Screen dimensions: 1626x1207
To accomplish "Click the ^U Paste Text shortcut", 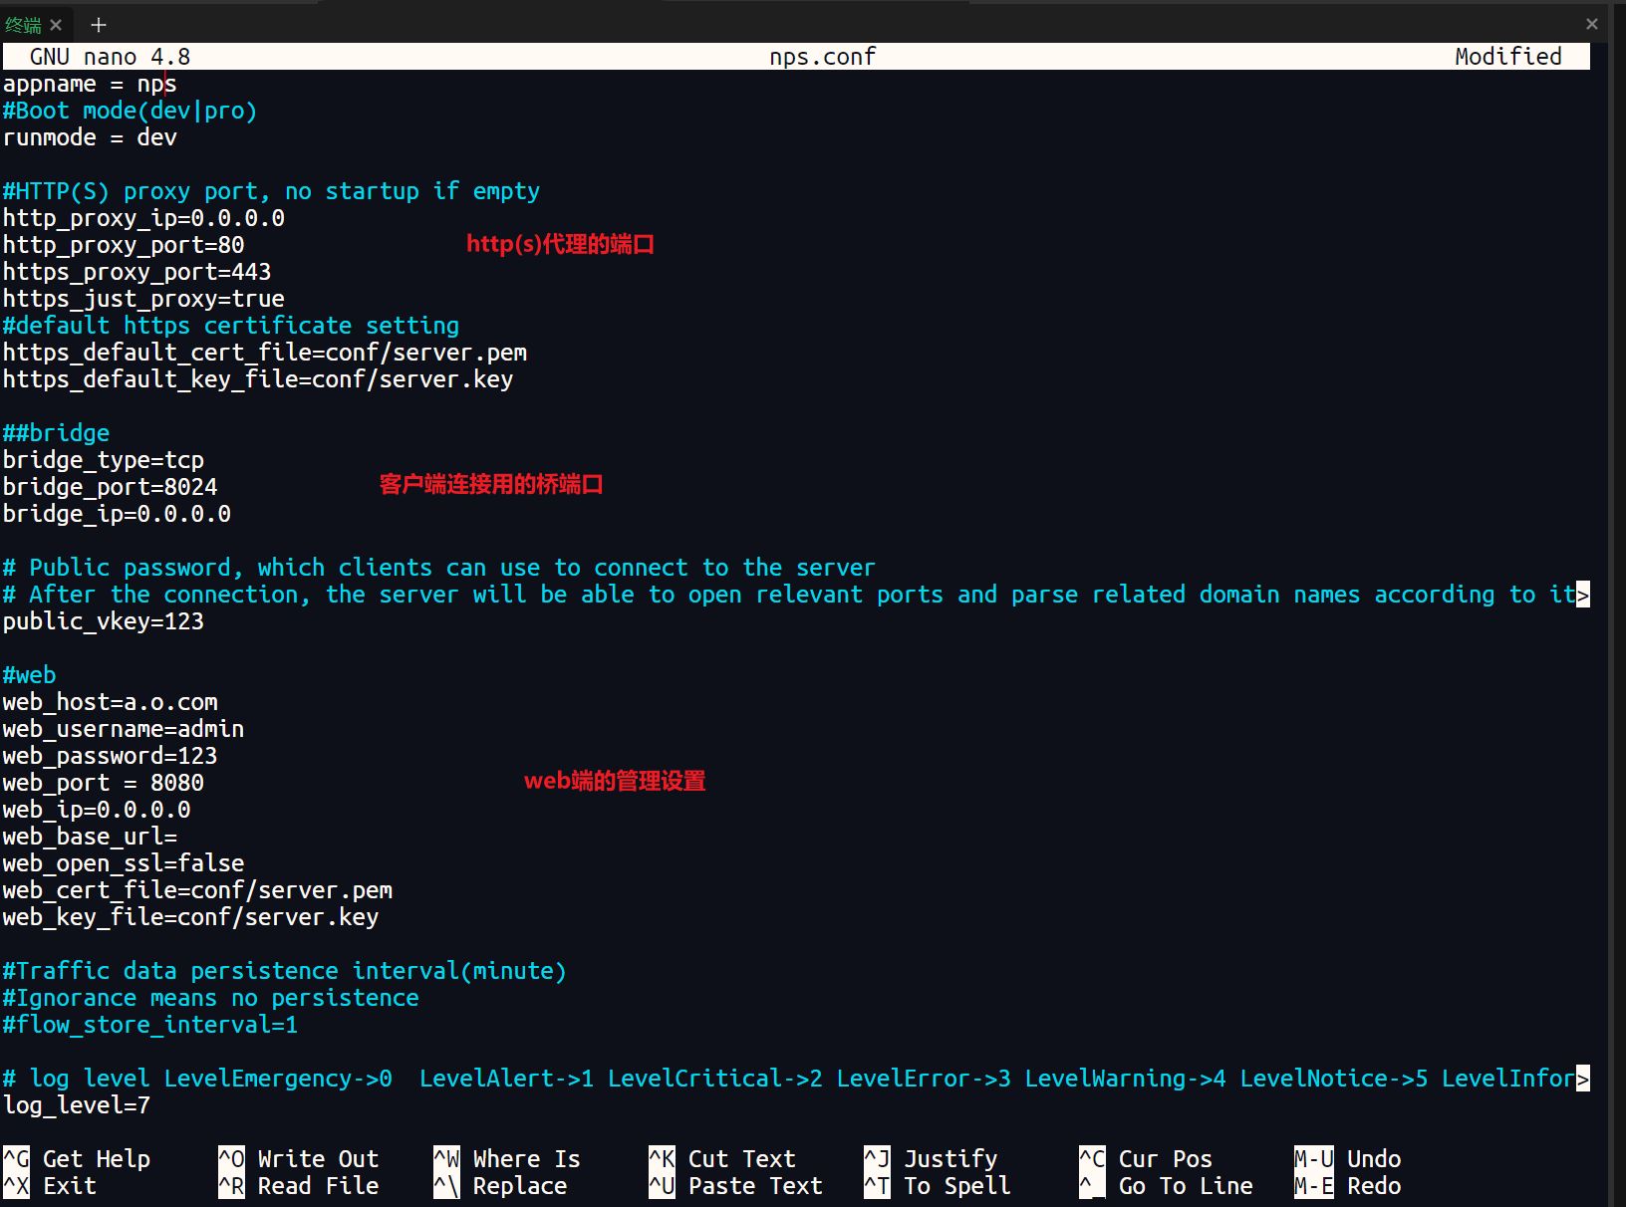I will click(x=735, y=1186).
